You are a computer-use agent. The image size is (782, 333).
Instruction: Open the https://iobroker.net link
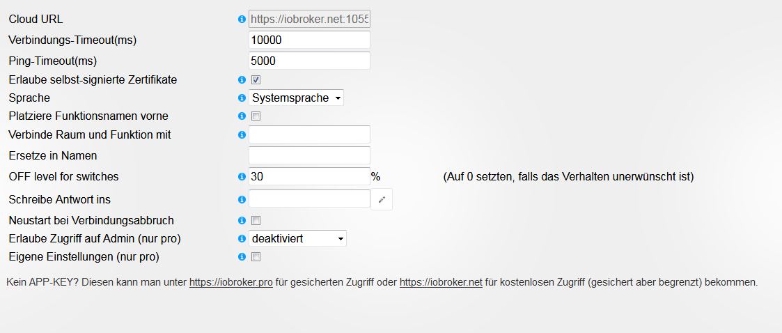coord(441,283)
